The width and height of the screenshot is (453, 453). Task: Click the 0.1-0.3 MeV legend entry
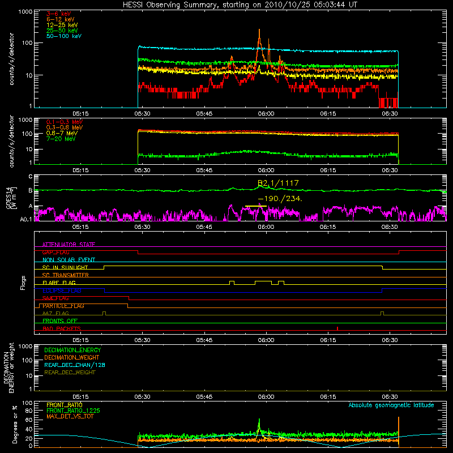point(65,122)
